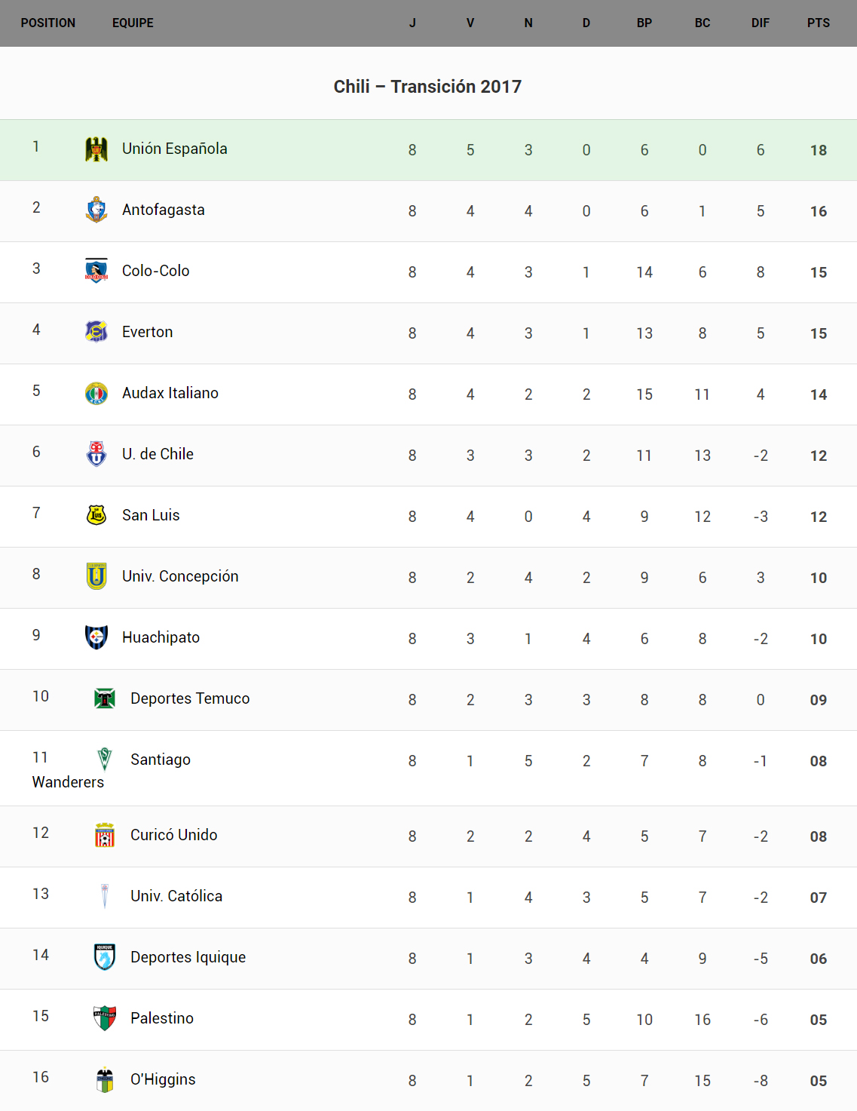
Task: Click the San Luis yellow badge
Action: coord(96,515)
